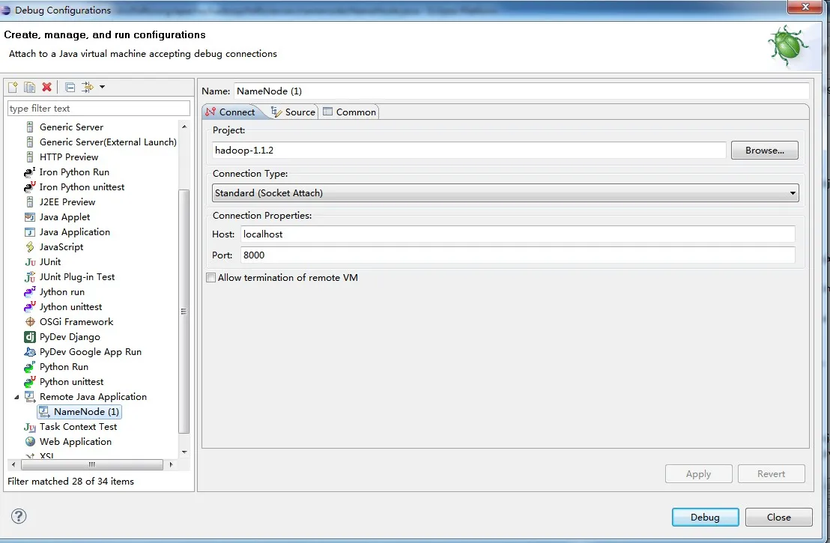
Task: Select the J2EE Preview item
Action: [67, 202]
